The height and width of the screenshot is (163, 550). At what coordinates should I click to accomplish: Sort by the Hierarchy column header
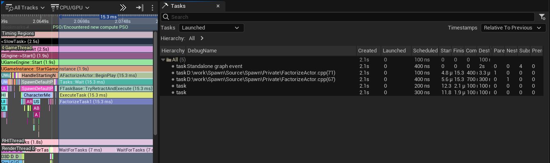(x=173, y=51)
